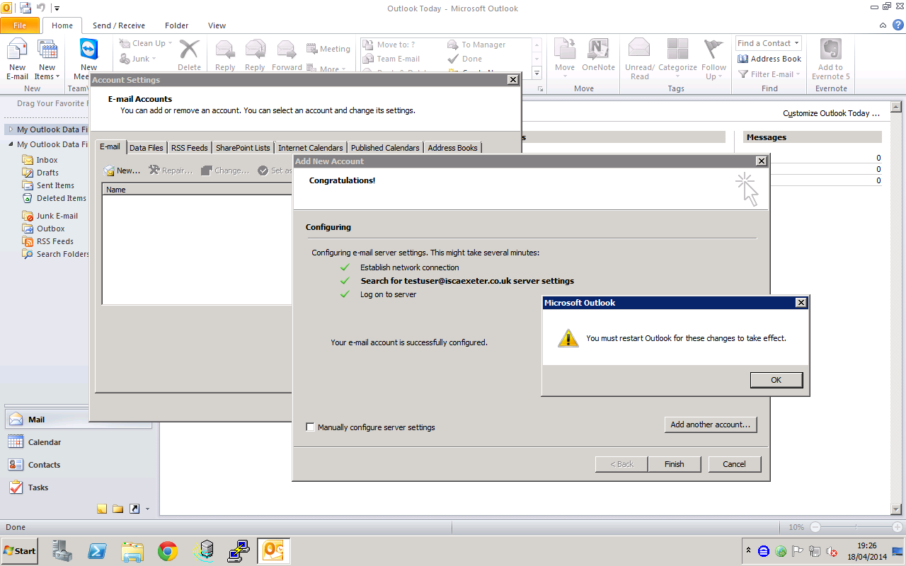Open the Address Book
Image resolution: width=906 pixels, height=566 pixels.
tap(769, 59)
